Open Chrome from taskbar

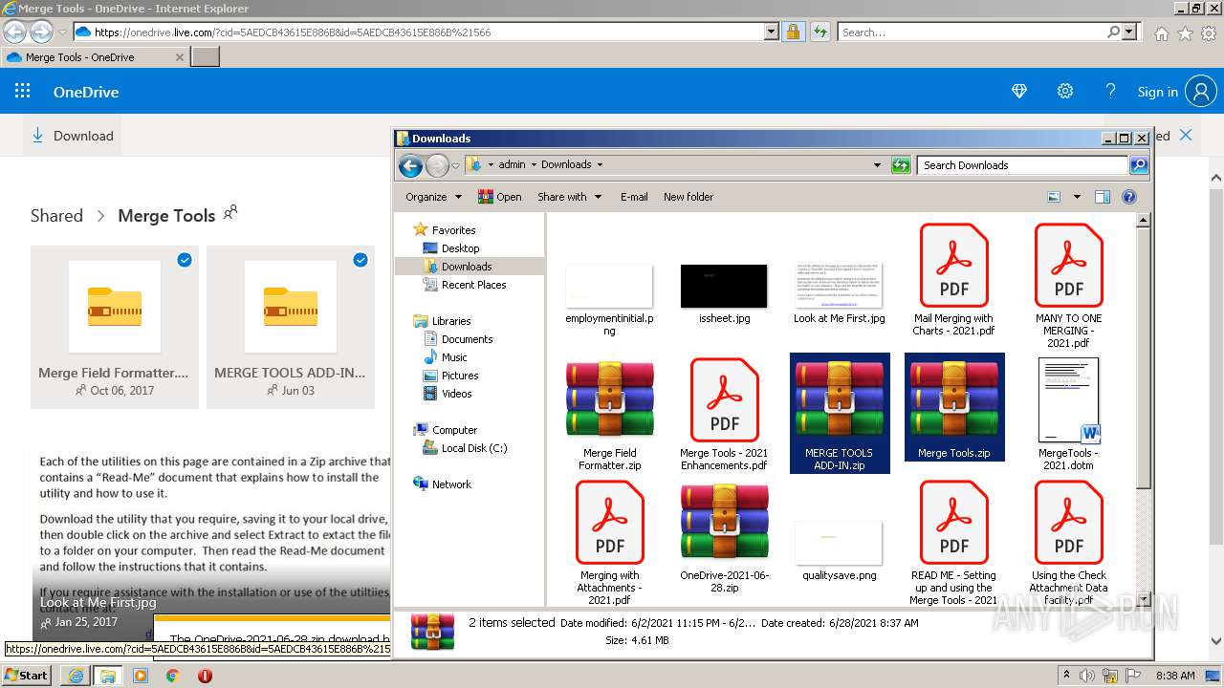tap(172, 676)
